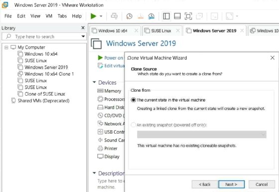Screen dimensions: 279x192
Task: Select the current state in the virtual machine radio
Action: tap(134, 100)
